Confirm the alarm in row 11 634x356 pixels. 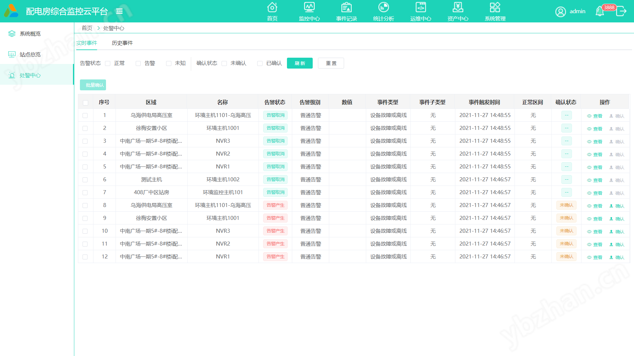click(x=617, y=244)
